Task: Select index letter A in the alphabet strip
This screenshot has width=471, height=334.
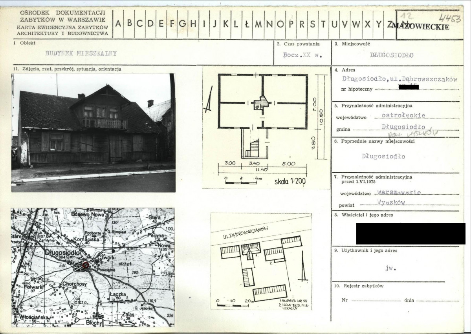Action: coord(118,24)
